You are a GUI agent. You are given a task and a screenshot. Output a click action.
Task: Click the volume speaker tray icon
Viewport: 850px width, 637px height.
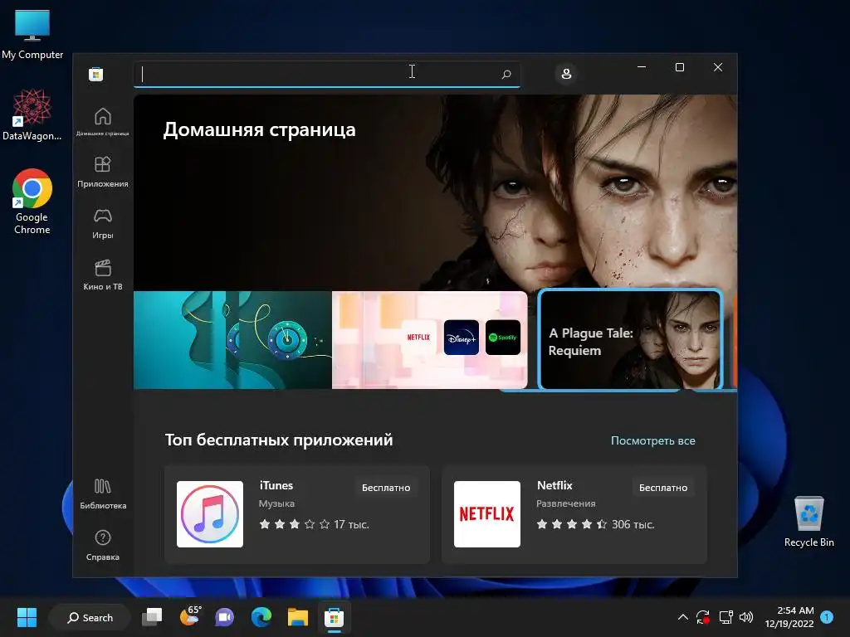[746, 617]
